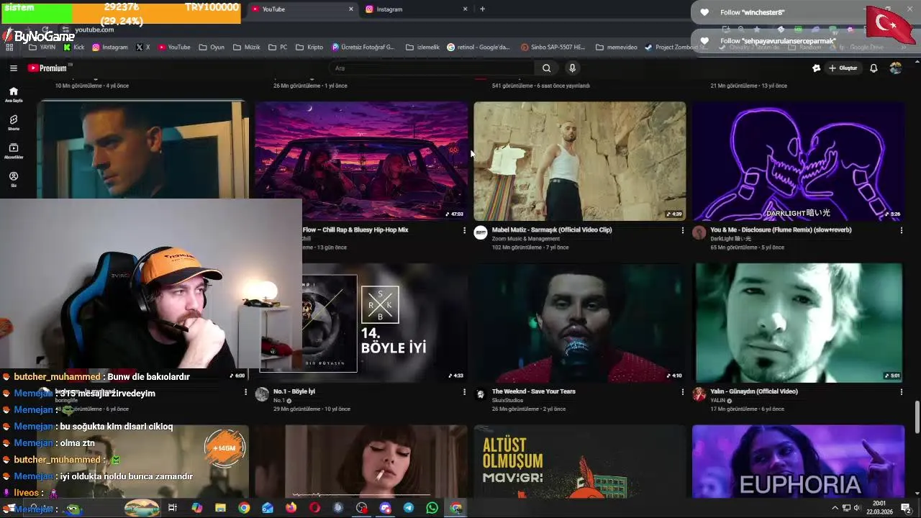Click the page vertical scrollbar thumb
The height and width of the screenshot is (518, 921).
coord(917,417)
